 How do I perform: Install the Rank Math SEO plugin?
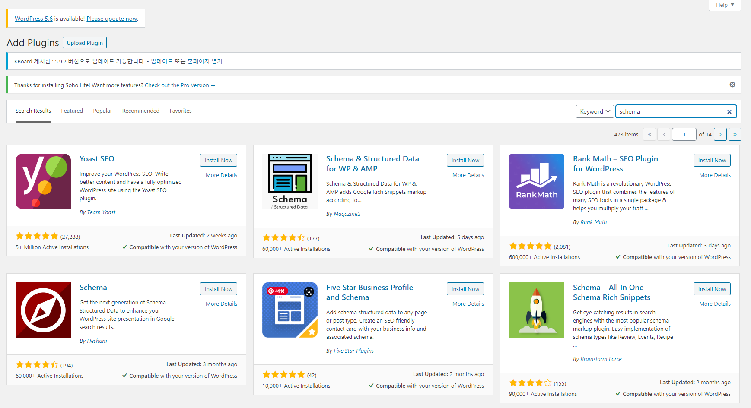(712, 160)
